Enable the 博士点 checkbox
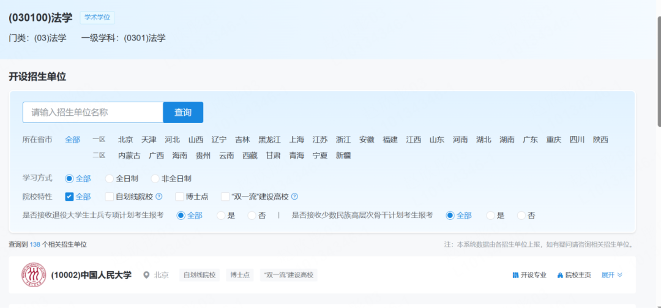Image resolution: width=661 pixels, height=308 pixels. coord(179,197)
